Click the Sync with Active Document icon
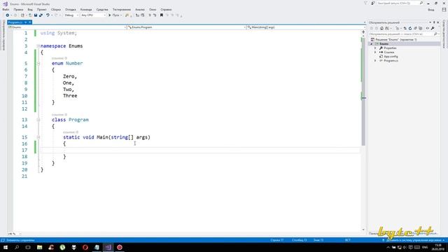The image size is (448, 252). (405, 28)
